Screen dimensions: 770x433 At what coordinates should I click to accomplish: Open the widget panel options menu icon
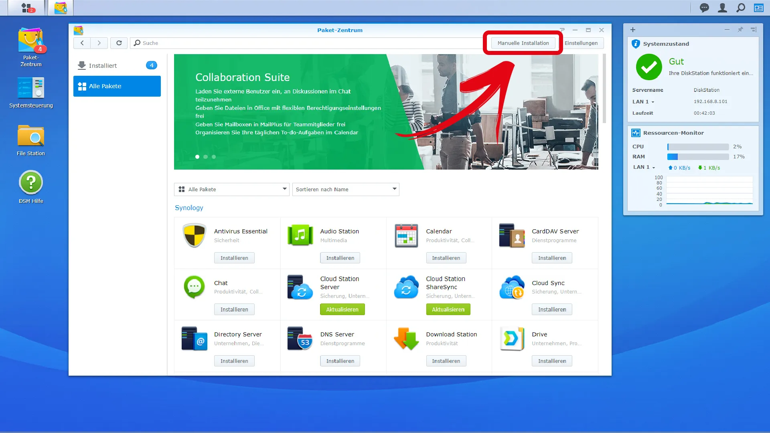coord(754,30)
